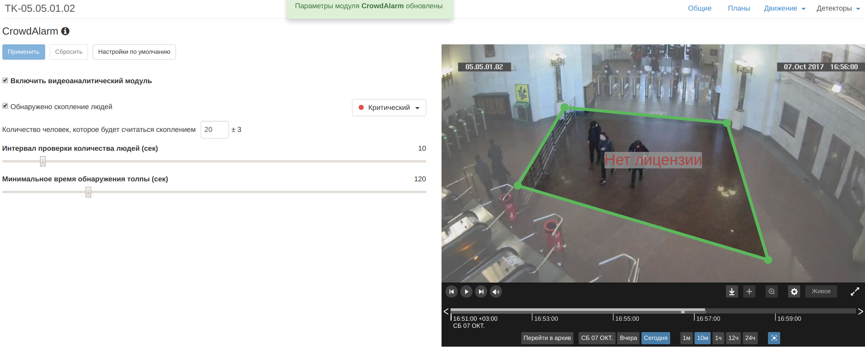The height and width of the screenshot is (347, 865).
Task: Apply settings with Применить button
Action: [24, 52]
